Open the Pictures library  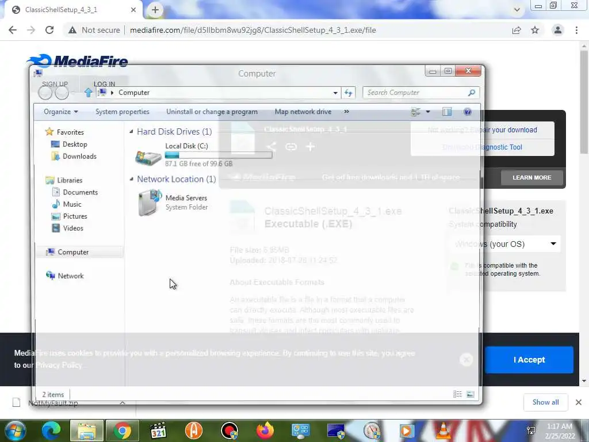[x=75, y=216]
